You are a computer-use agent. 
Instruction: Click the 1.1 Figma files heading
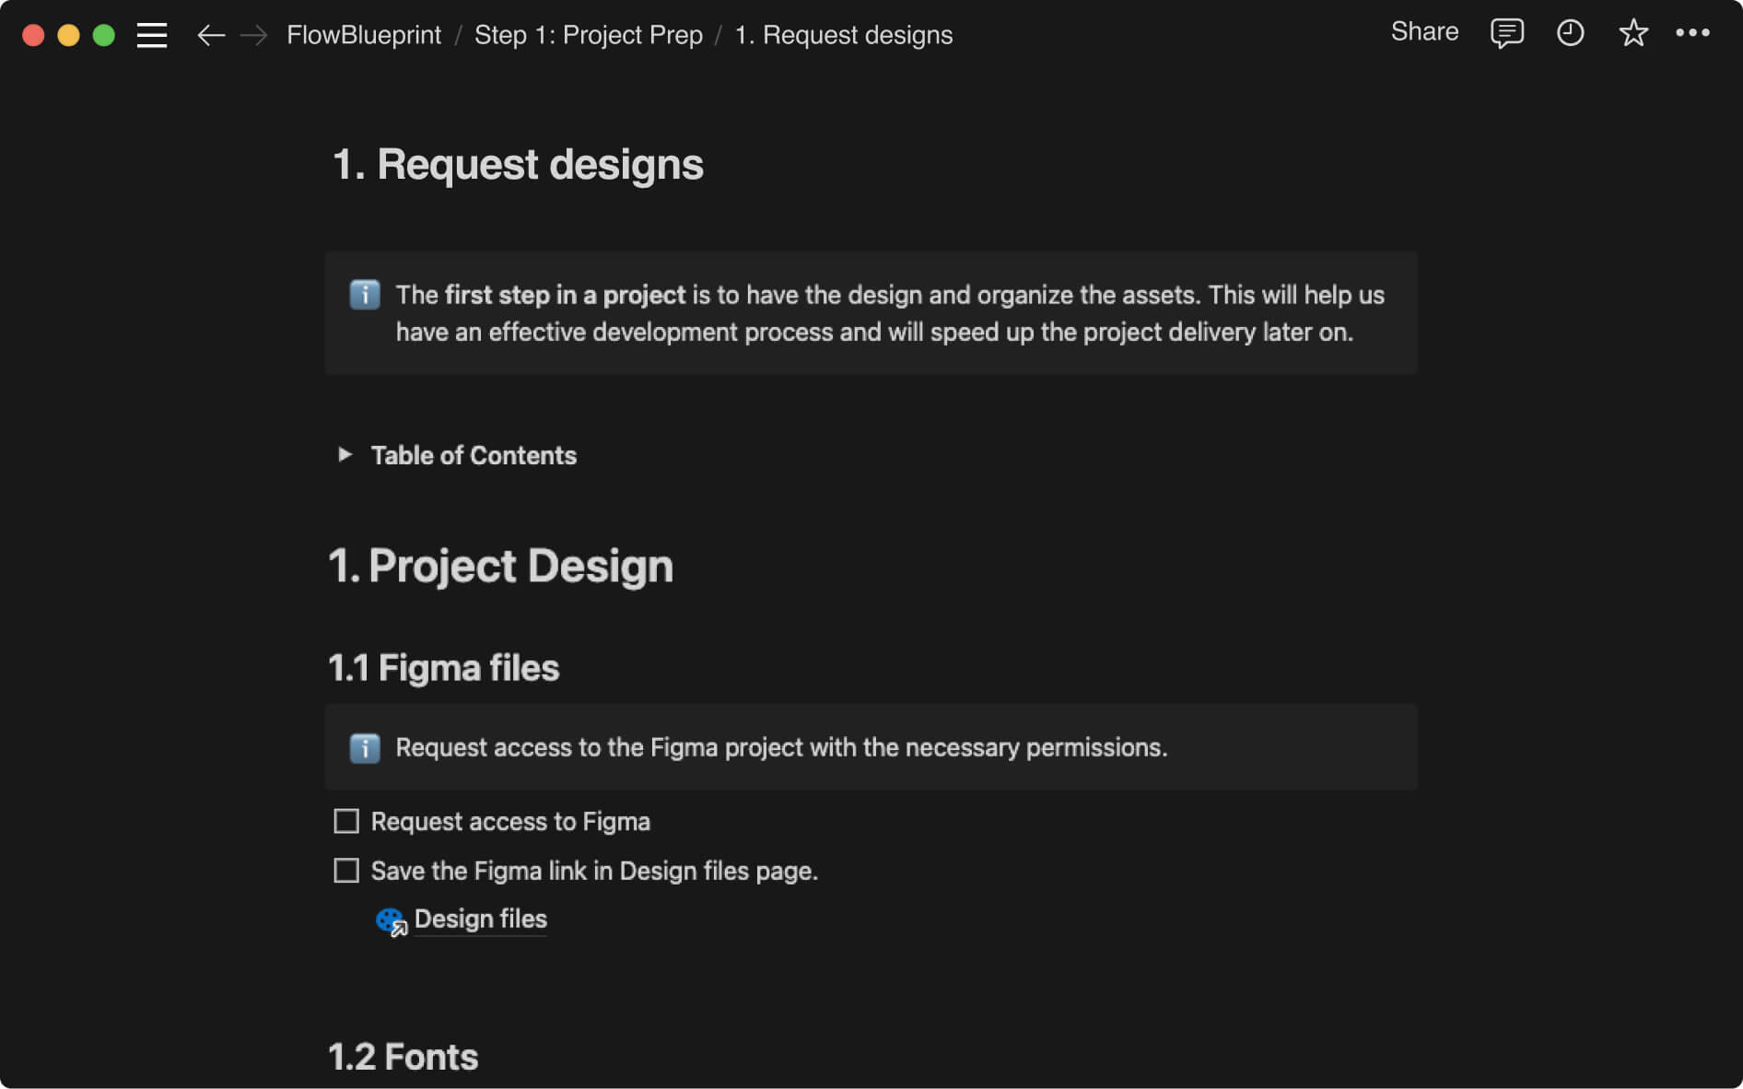pos(444,668)
